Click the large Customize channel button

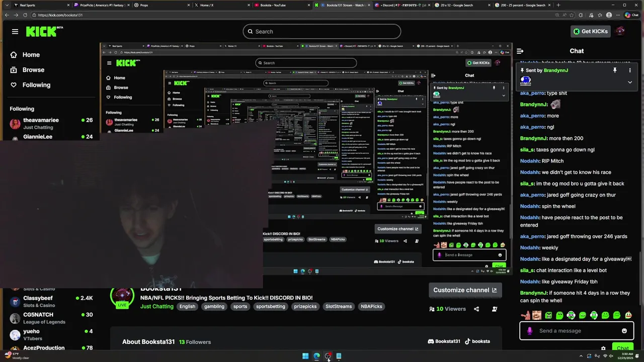pyautogui.click(x=465, y=290)
